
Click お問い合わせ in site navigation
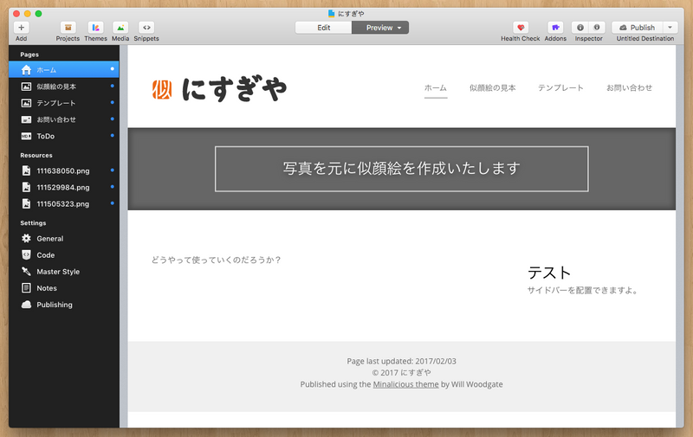click(x=630, y=88)
